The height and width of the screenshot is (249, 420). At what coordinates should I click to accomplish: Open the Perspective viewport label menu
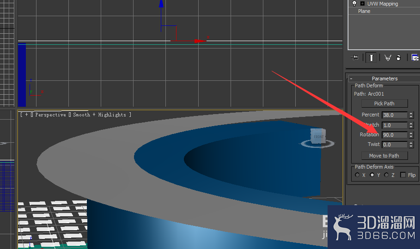coord(50,115)
